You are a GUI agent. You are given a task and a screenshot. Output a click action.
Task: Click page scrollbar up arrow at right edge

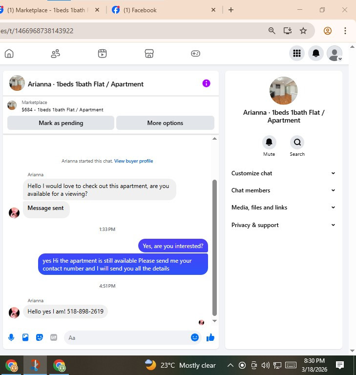tap(352, 47)
